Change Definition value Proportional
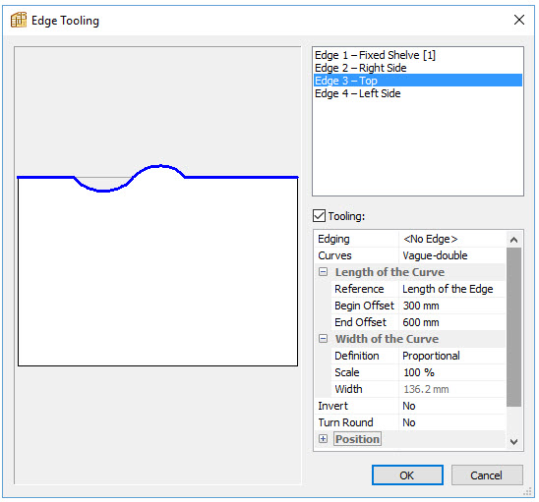 point(452,356)
